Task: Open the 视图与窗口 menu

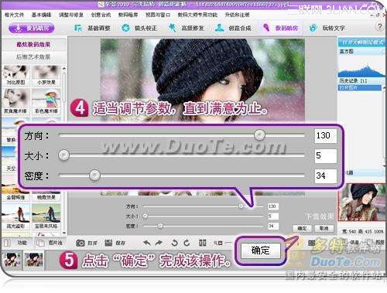Action: pos(158,15)
